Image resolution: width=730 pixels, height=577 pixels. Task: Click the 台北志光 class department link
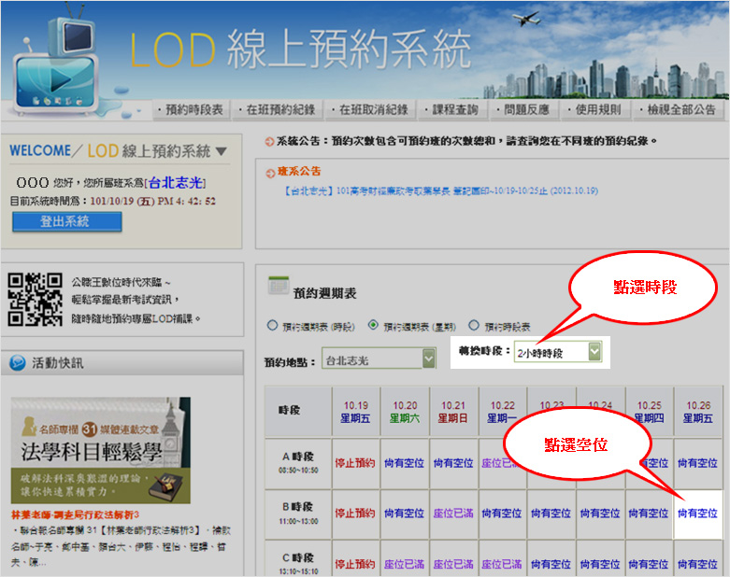(175, 183)
